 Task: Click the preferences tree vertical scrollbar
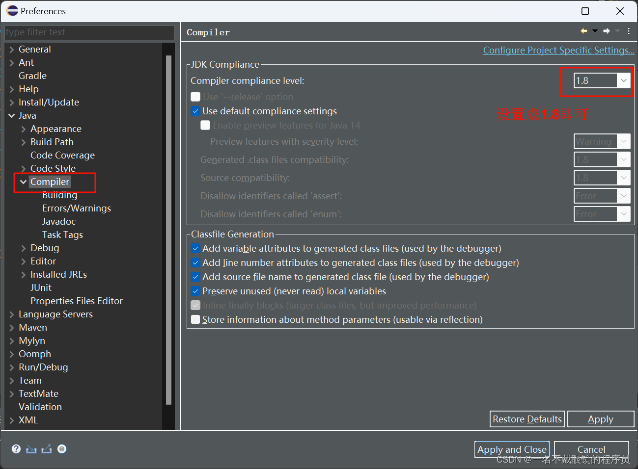click(x=169, y=230)
